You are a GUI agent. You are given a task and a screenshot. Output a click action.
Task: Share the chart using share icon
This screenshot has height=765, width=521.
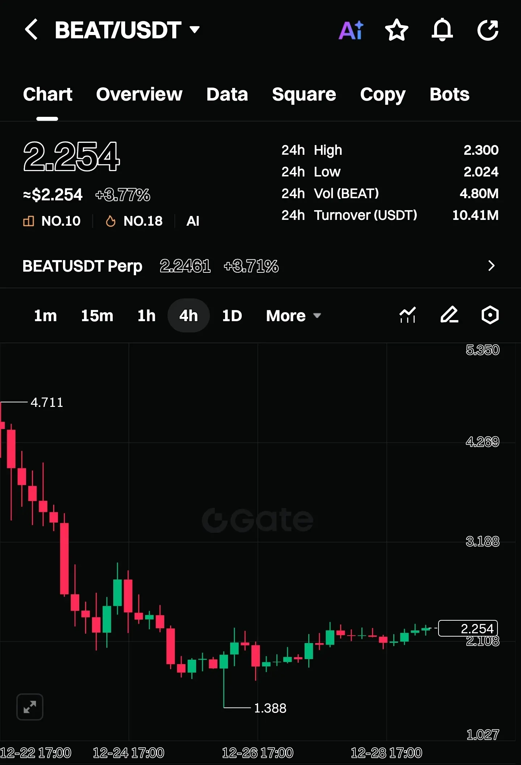488,30
